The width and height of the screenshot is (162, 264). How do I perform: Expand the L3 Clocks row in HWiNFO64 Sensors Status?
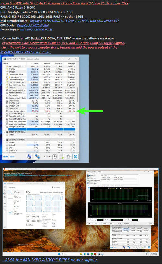click(7, 95)
